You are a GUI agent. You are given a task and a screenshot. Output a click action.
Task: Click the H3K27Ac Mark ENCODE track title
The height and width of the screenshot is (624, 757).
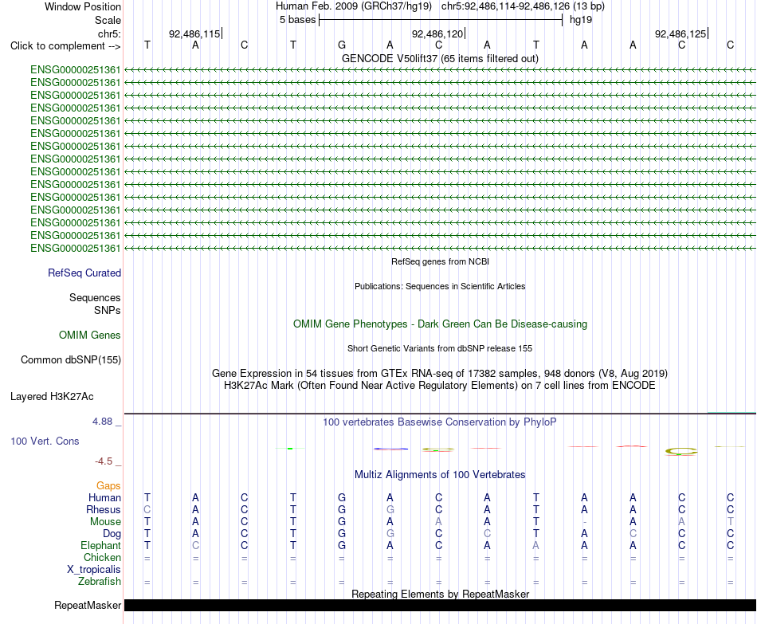440,386
